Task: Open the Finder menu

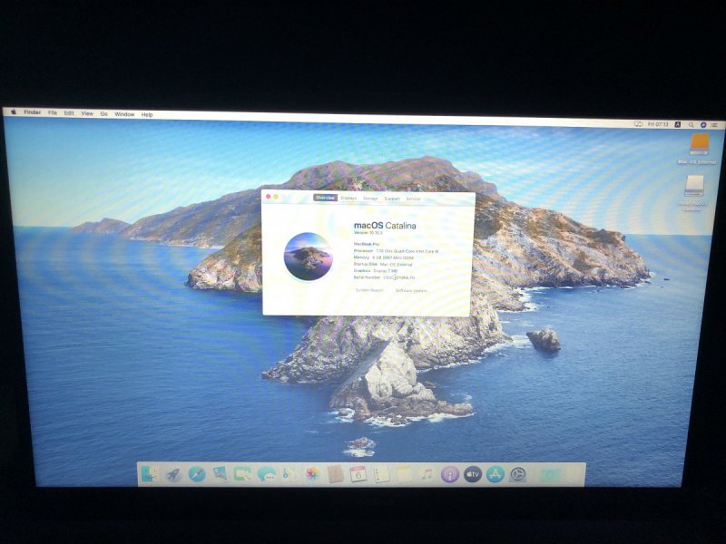Action: 33,112
